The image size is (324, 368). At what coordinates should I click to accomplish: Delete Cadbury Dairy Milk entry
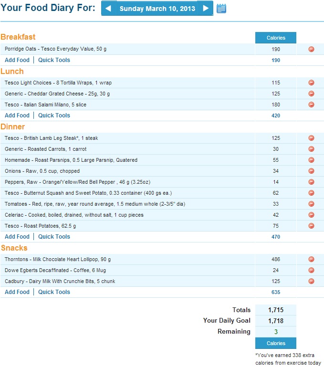tap(311, 281)
